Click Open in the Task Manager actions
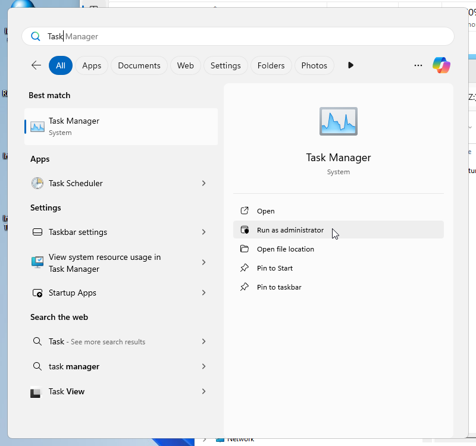476x446 pixels. click(339, 211)
